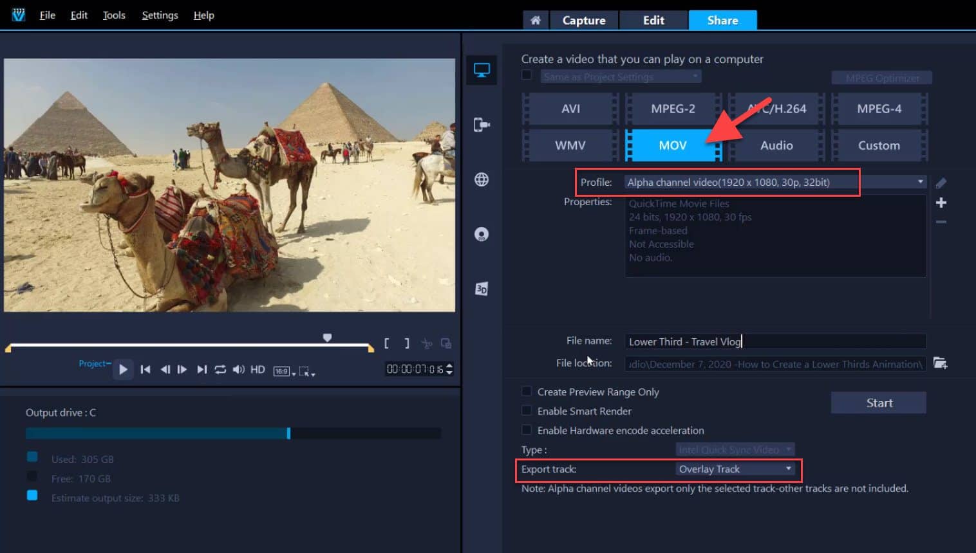Choose the 3D Movie output option
The height and width of the screenshot is (553, 976).
click(481, 288)
